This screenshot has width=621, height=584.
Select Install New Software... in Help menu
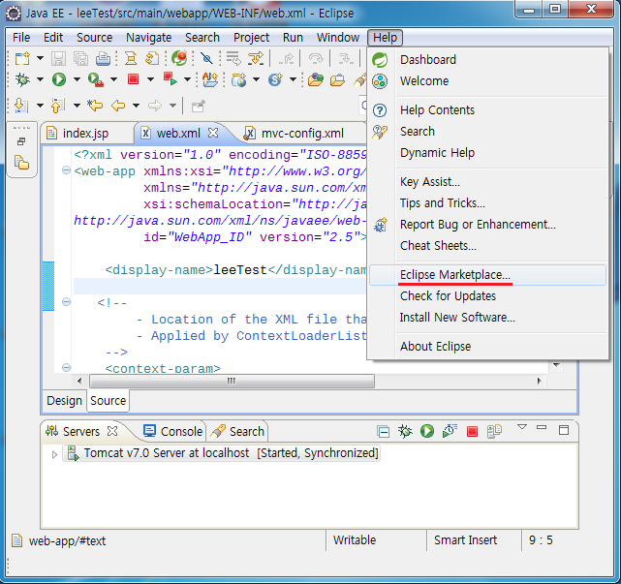click(487, 317)
